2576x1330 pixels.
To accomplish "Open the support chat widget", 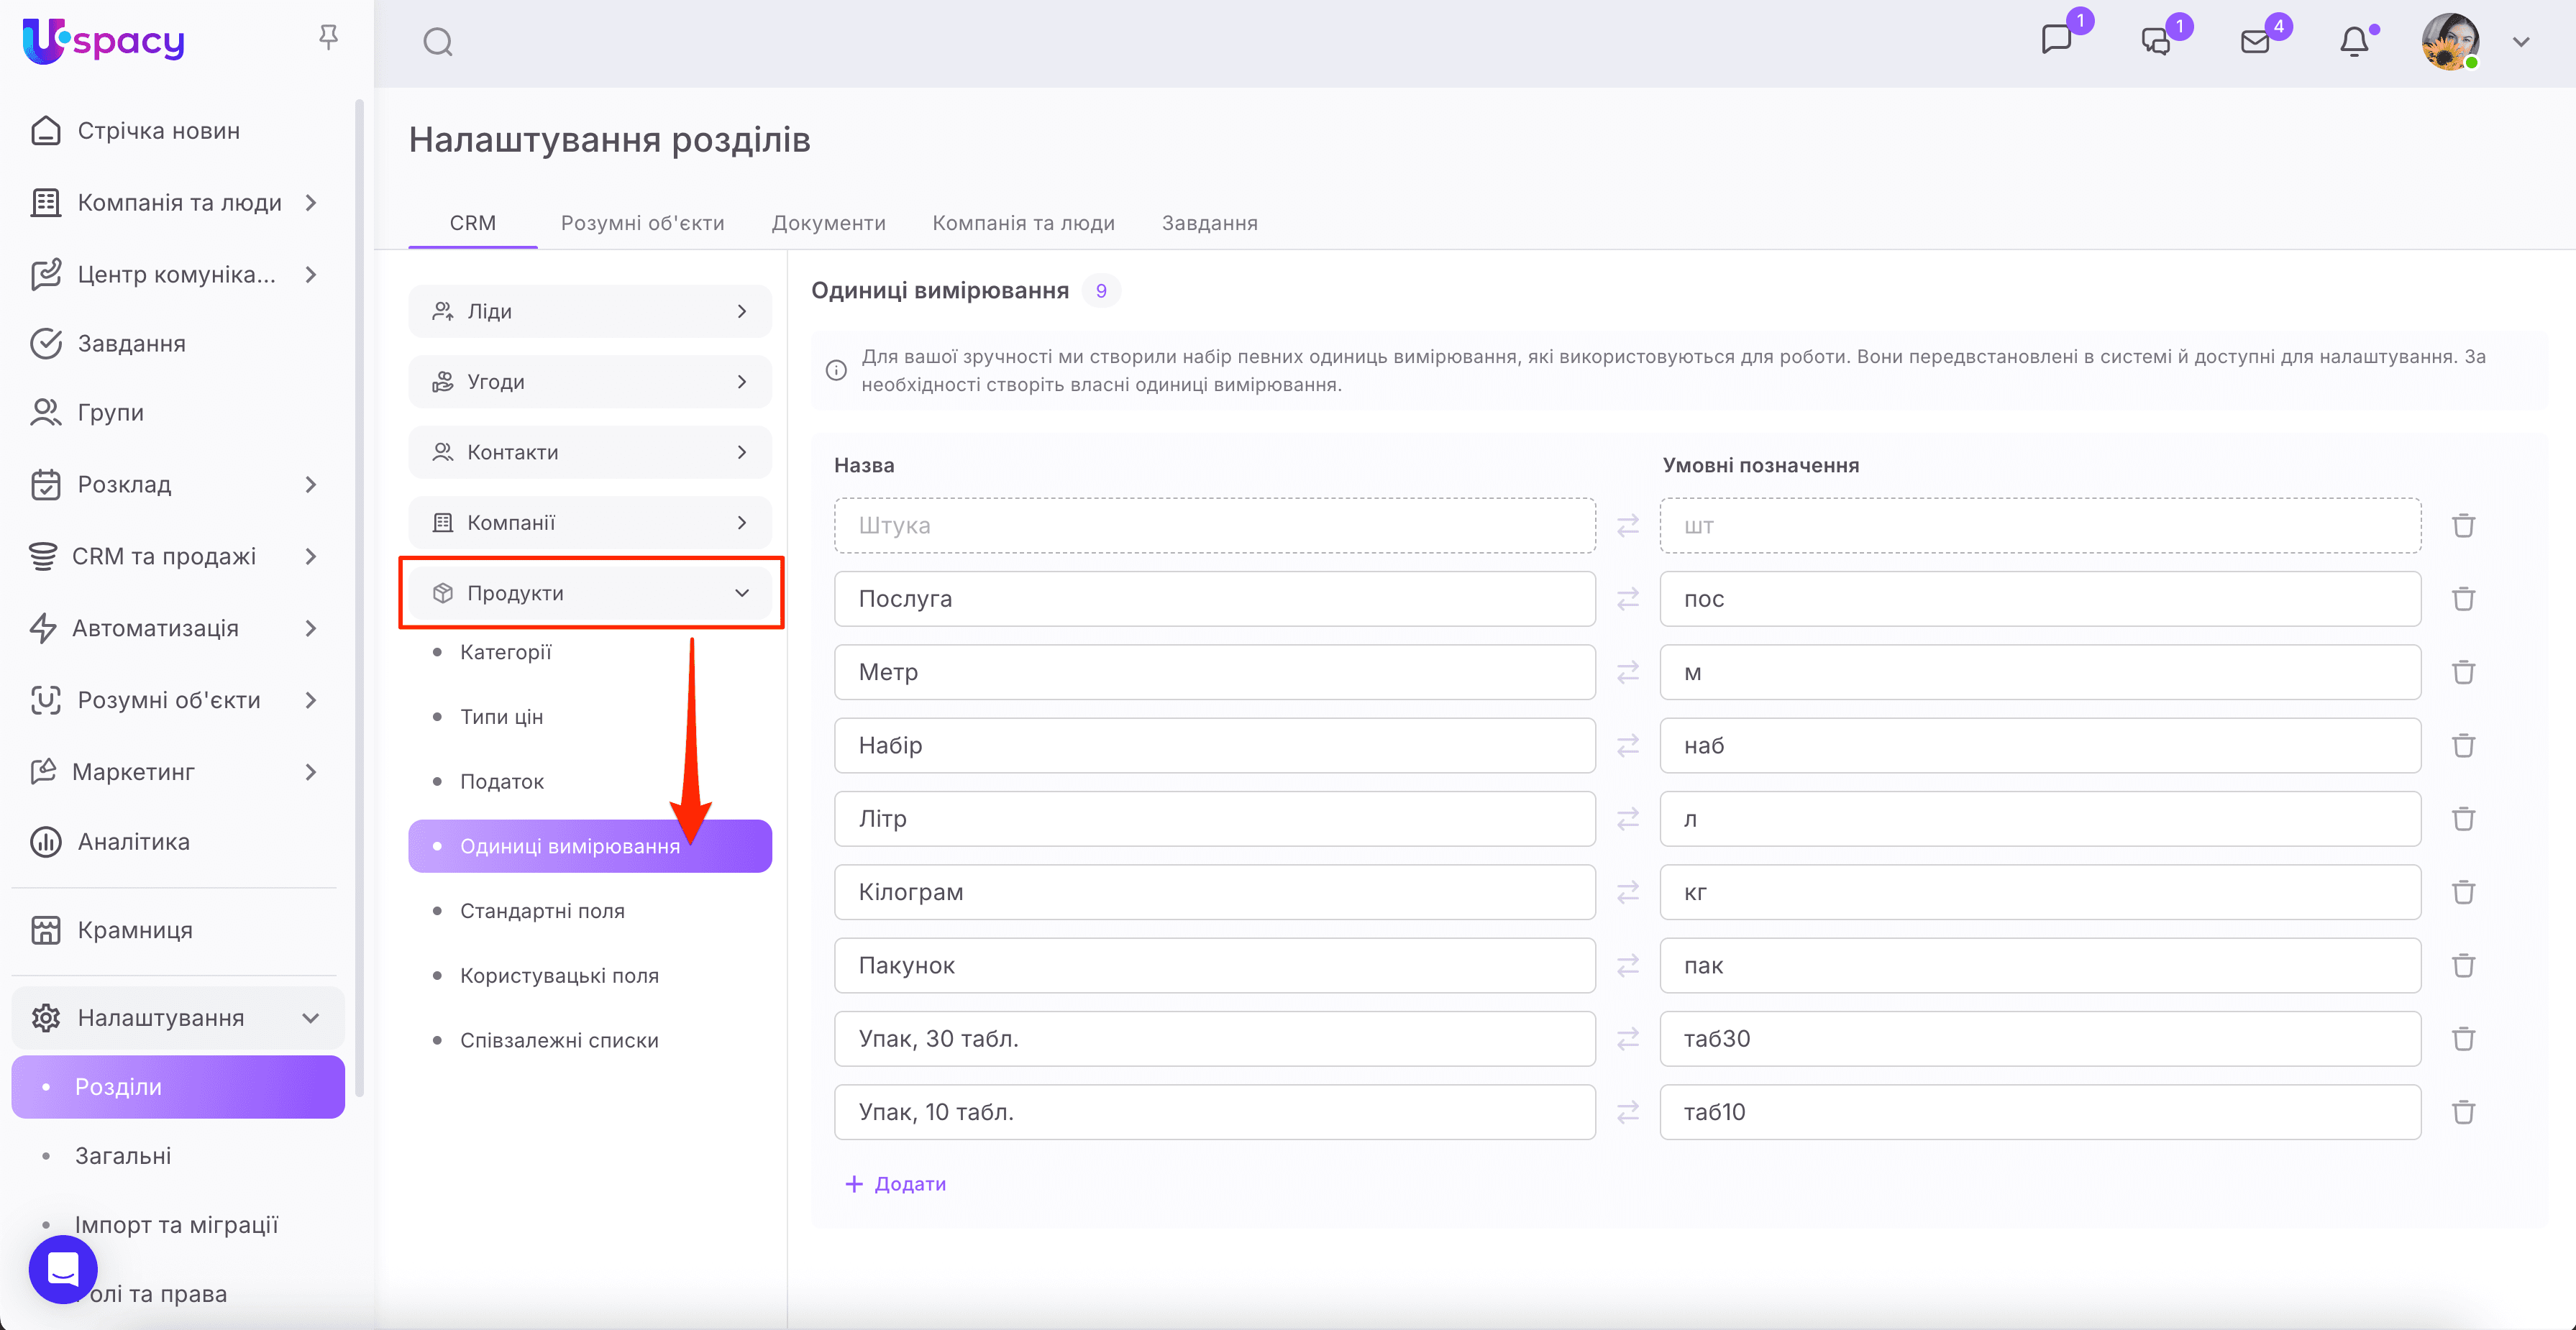I will click(63, 1269).
